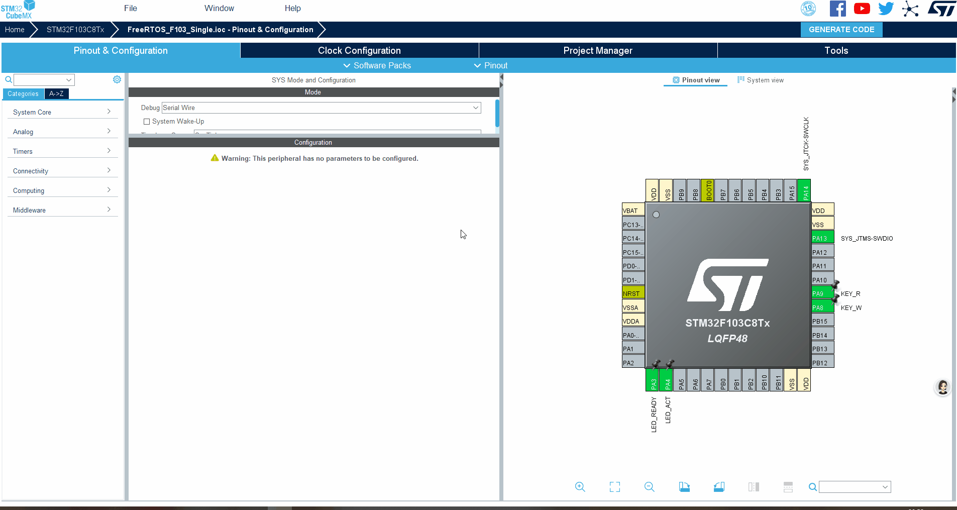This screenshot has width=957, height=510.
Task: Rotate the chip view counter-clockwise
Action: point(719,487)
